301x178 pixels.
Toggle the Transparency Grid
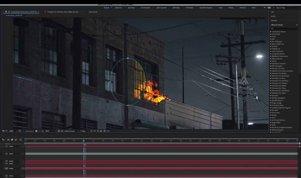point(62,131)
